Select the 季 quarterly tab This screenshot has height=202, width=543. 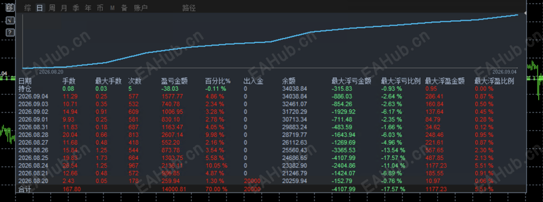click(x=76, y=8)
